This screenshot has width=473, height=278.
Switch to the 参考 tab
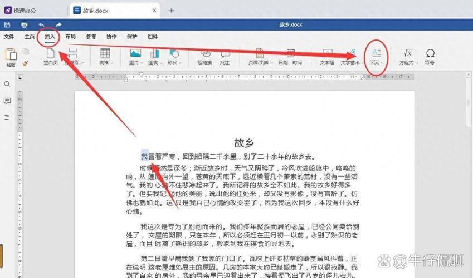[x=91, y=37]
